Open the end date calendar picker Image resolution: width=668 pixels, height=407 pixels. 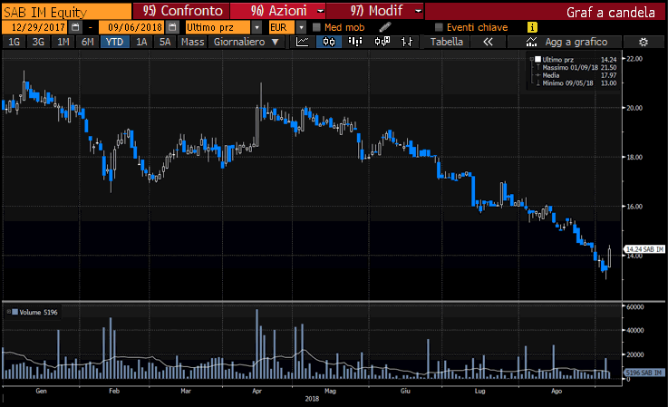click(172, 27)
